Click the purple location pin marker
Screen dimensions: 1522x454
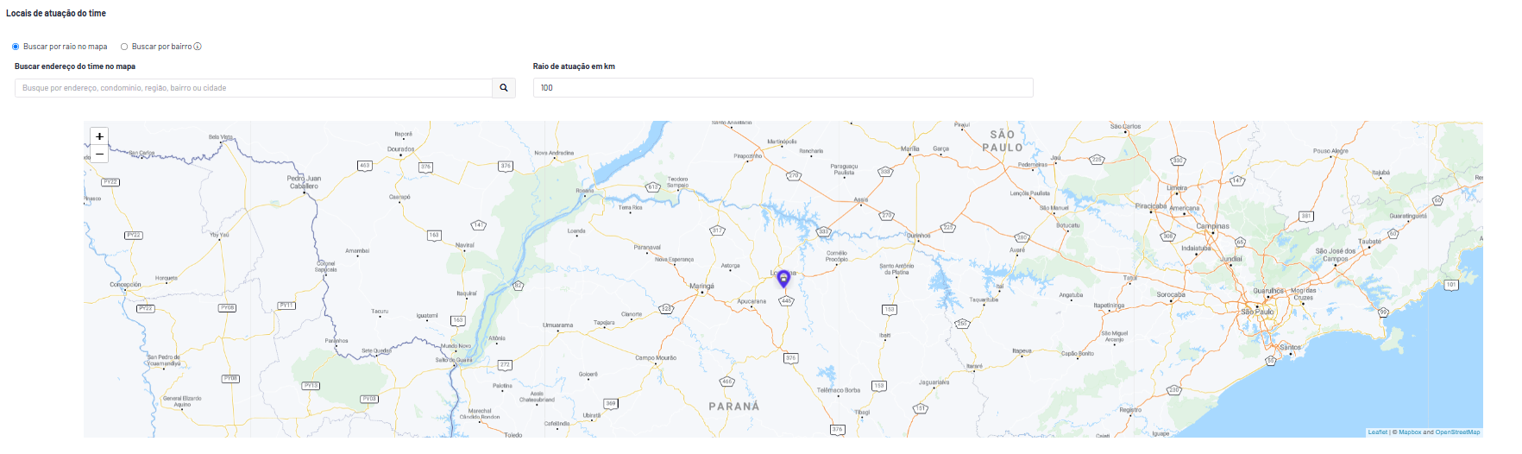pyautogui.click(x=783, y=279)
